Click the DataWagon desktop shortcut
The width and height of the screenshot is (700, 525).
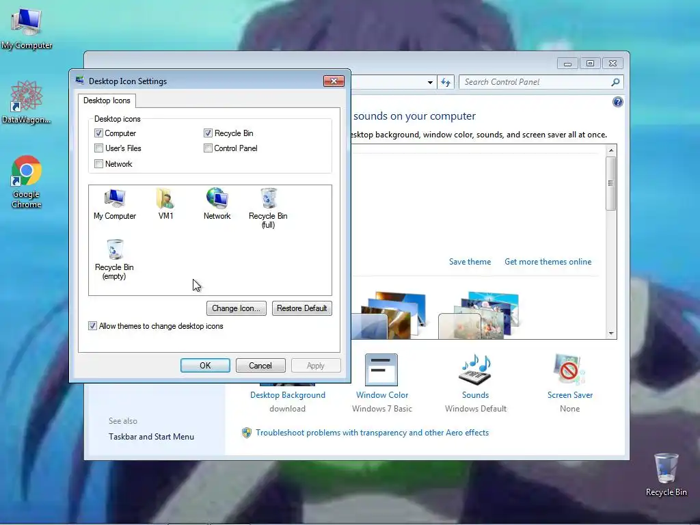[27, 103]
